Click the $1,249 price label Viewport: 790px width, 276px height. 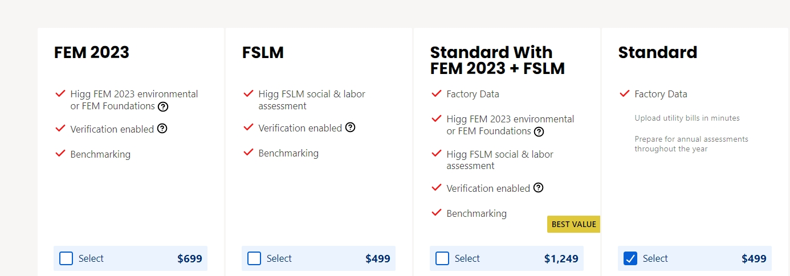(561, 258)
